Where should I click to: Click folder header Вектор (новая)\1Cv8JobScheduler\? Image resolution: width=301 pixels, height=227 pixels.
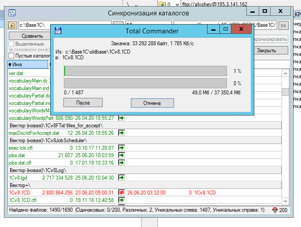click(145, 141)
